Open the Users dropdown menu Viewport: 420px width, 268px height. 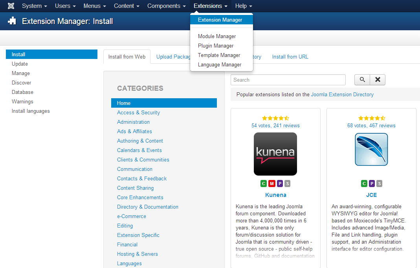point(65,6)
